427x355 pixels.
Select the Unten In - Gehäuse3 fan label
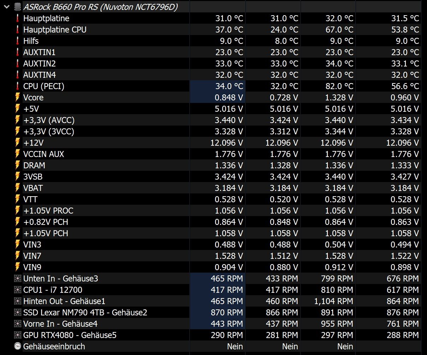(x=61, y=279)
